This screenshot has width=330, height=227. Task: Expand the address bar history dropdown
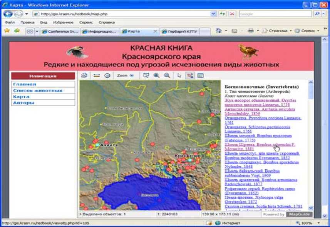[x=213, y=14]
